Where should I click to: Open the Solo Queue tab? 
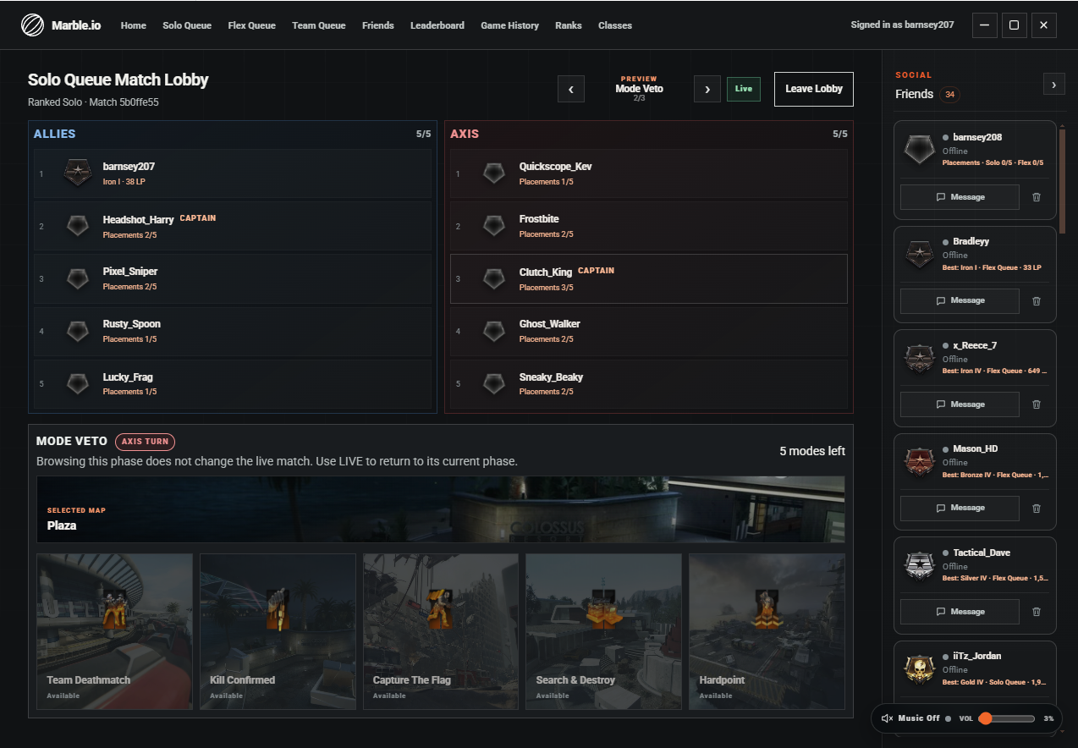pyautogui.click(x=187, y=25)
